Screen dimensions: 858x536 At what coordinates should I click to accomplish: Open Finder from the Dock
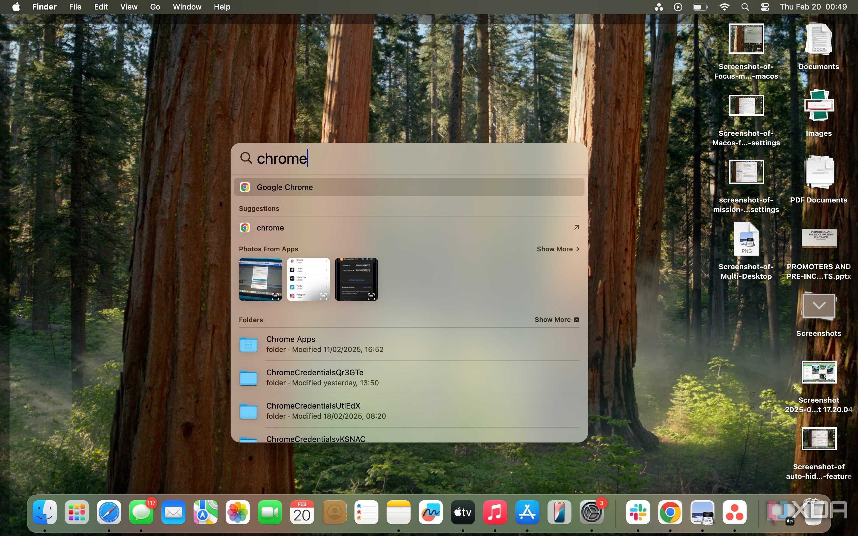pyautogui.click(x=45, y=512)
